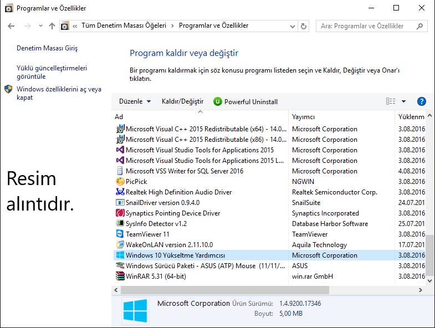The width and height of the screenshot is (435, 328).
Task: Click ASUS (ATP) Mouse driver package icon
Action: 120,266
